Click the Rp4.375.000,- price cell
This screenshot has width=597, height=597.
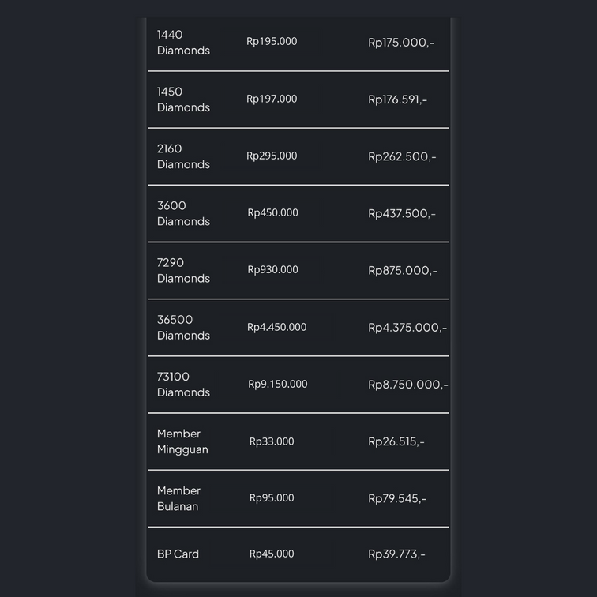407,328
